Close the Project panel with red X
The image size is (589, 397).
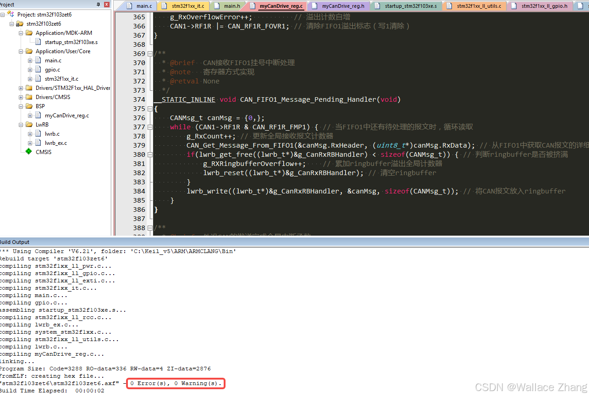coord(107,4)
